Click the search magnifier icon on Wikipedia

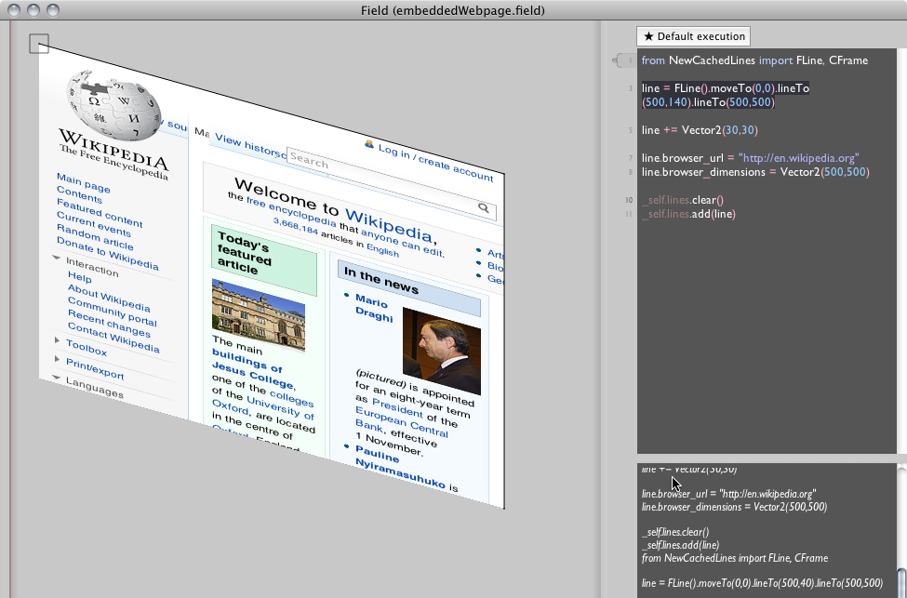click(484, 208)
